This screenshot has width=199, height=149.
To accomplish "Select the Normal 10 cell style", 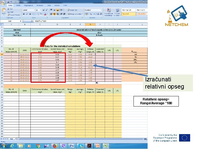I will (x=129, y=10).
